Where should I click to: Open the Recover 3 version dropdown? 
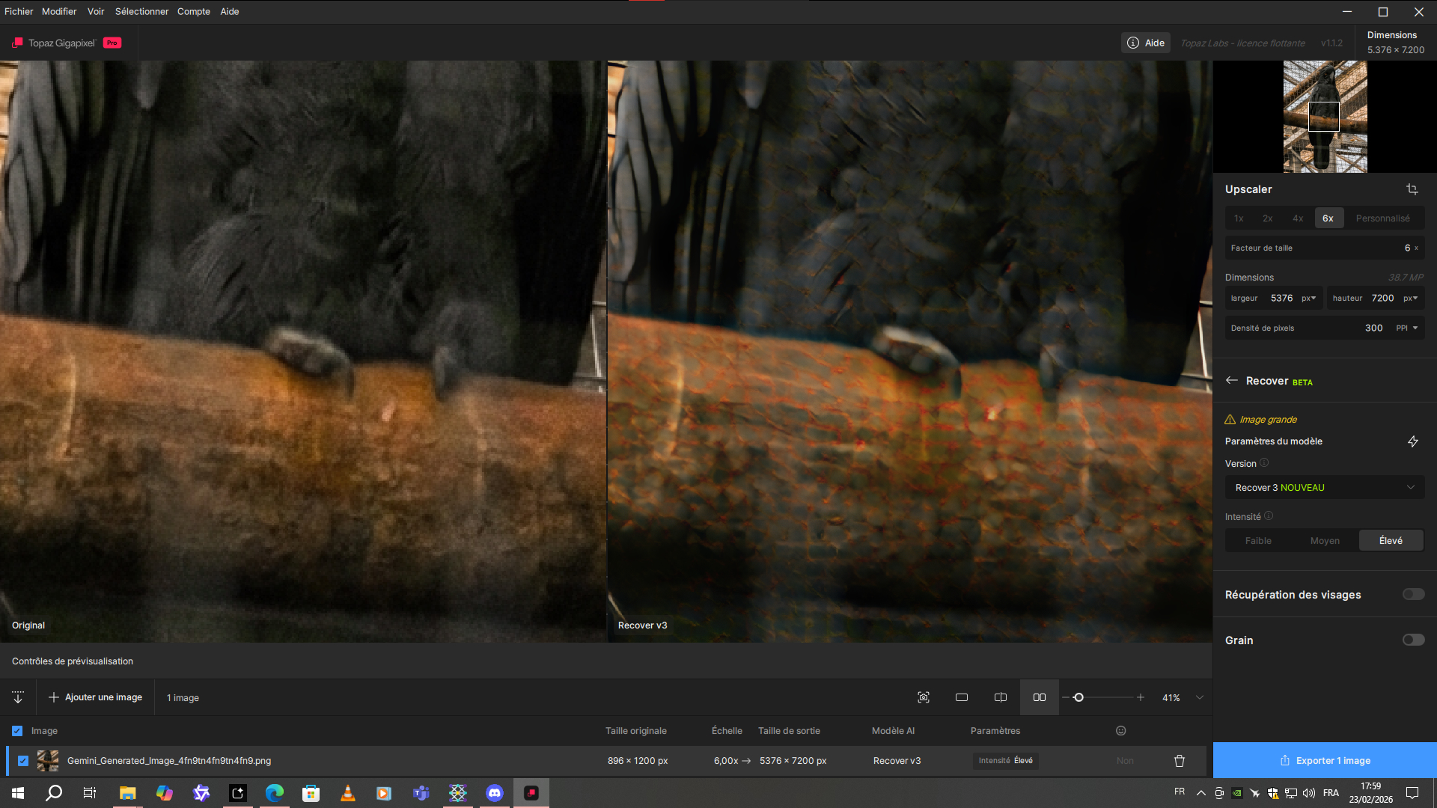click(1324, 488)
